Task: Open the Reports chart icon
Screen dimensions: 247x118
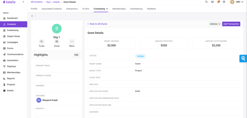Action: [x=4, y=78]
